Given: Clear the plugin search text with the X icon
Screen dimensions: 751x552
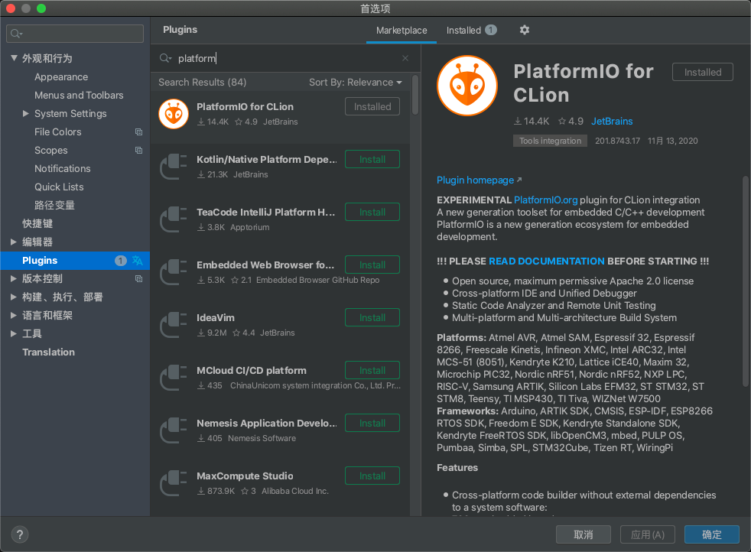Looking at the screenshot, I should [405, 58].
